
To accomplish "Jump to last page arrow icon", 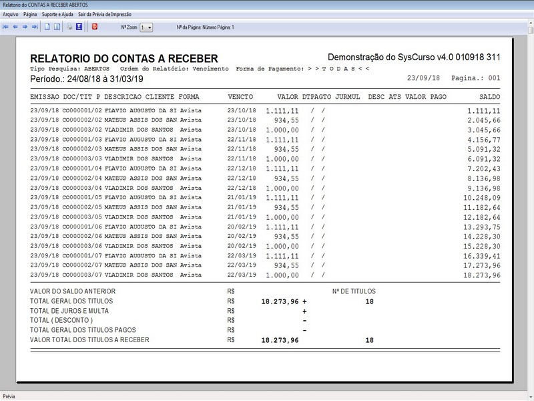I will 35,27.
